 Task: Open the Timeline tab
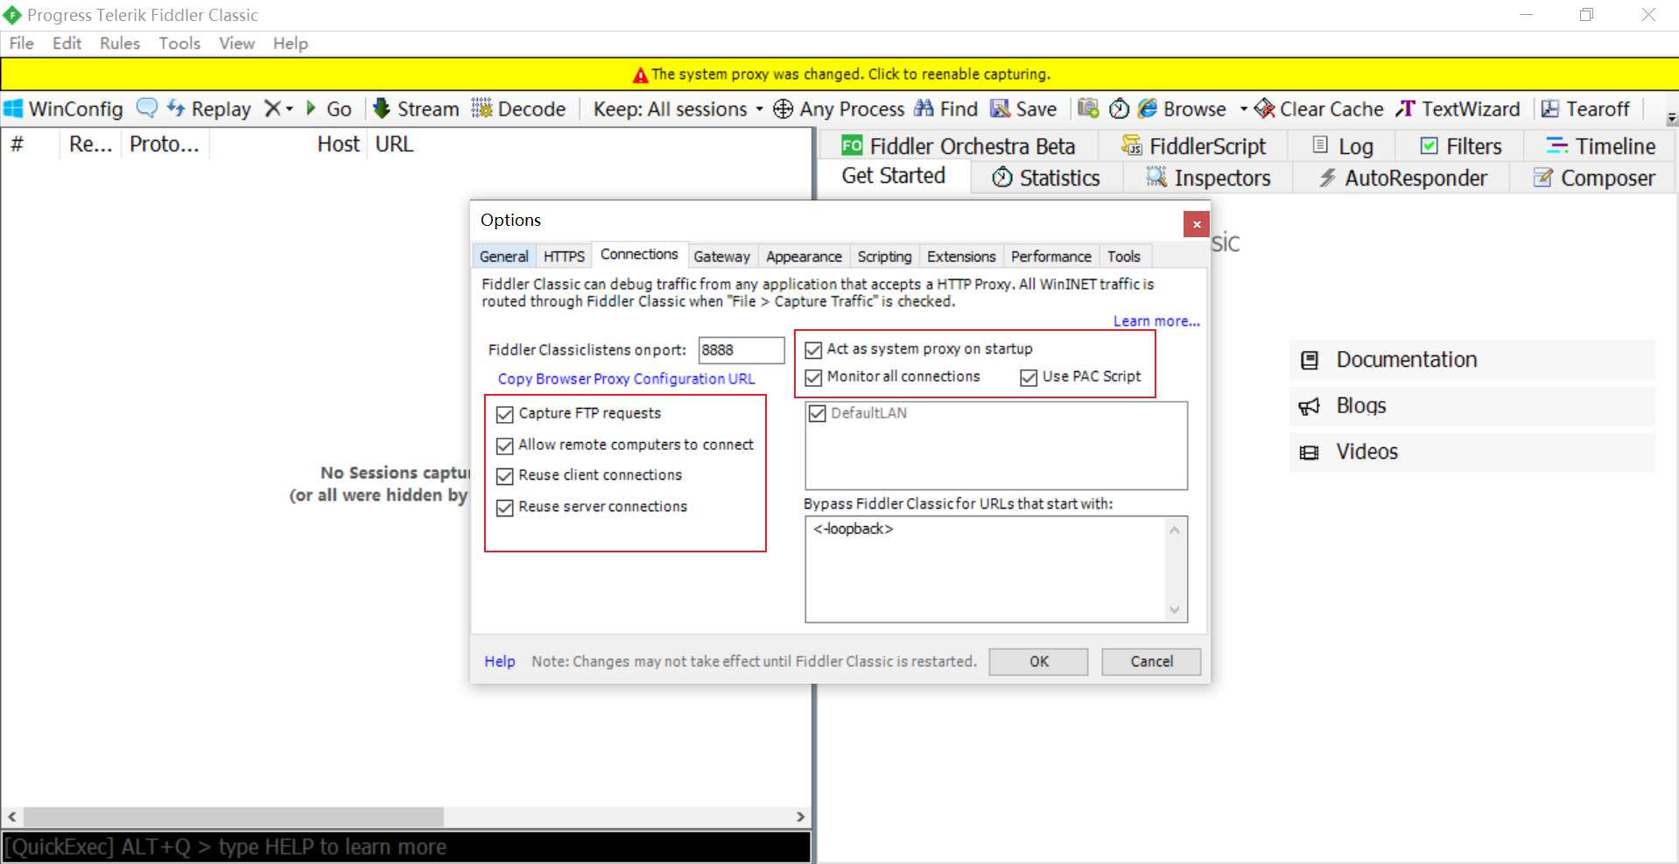1600,146
